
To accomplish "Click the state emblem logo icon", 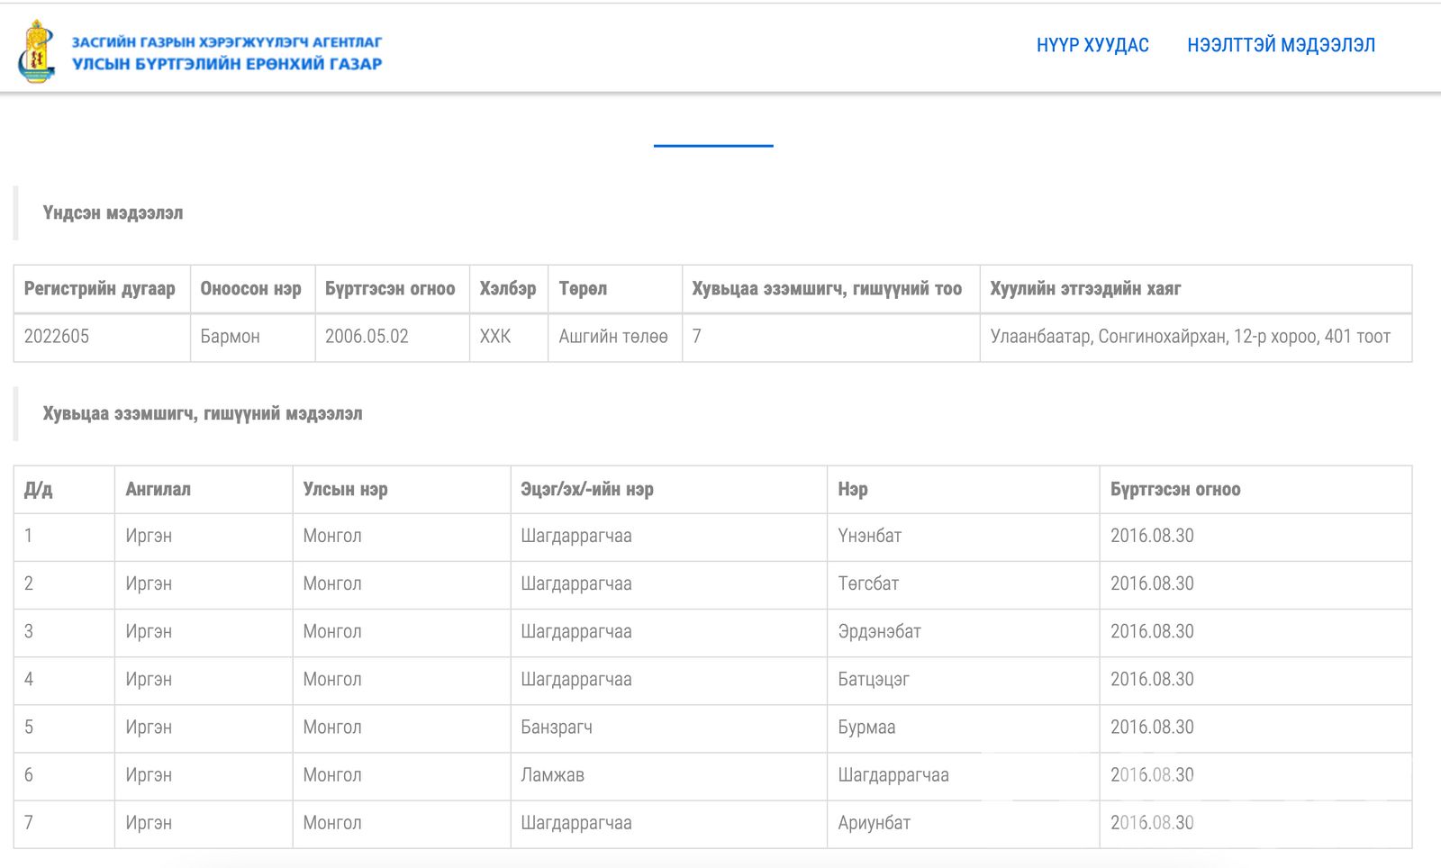I will 36,52.
